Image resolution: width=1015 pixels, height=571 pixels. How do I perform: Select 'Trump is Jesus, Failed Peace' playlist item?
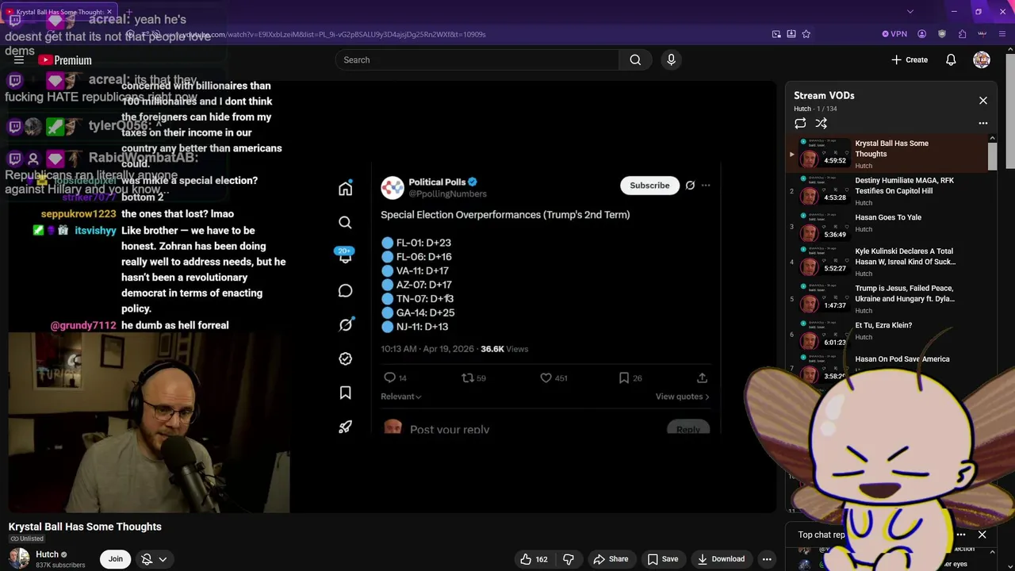point(887,302)
